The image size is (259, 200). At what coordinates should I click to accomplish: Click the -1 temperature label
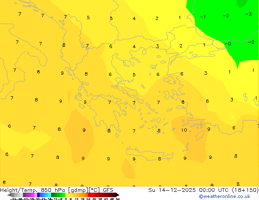tap(203, 17)
